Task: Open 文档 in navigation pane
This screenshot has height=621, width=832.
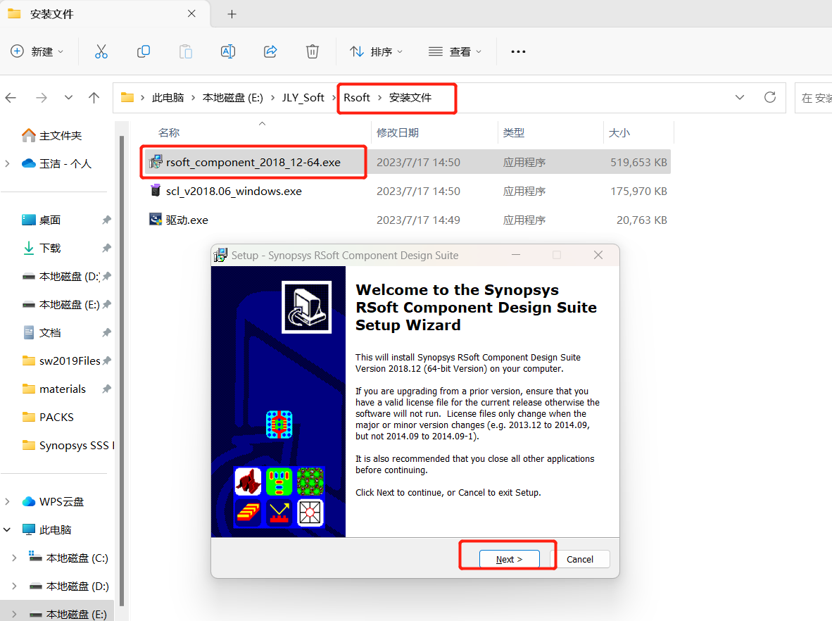Action: pyautogui.click(x=50, y=333)
